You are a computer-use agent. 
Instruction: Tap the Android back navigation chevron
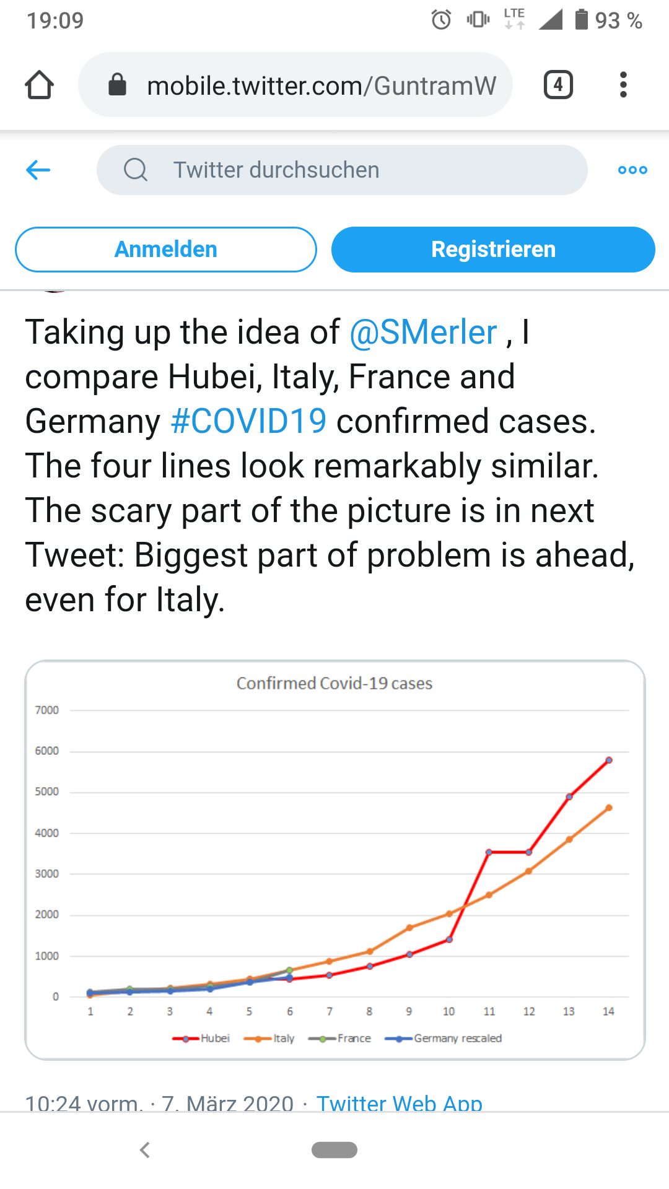[145, 1150]
